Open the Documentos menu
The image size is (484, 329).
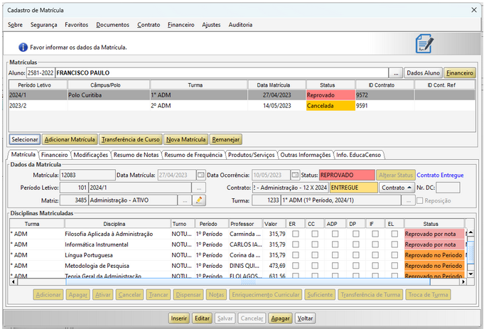click(113, 25)
